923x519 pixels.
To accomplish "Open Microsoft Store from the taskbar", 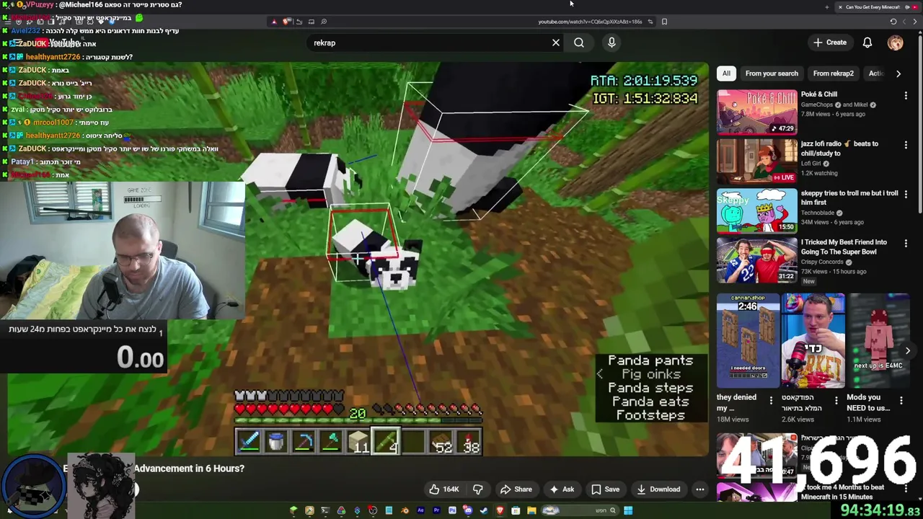I will tap(516, 510).
